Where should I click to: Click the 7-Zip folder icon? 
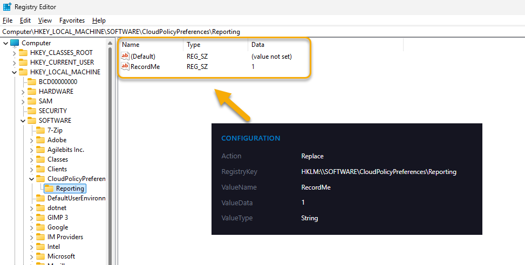point(40,130)
